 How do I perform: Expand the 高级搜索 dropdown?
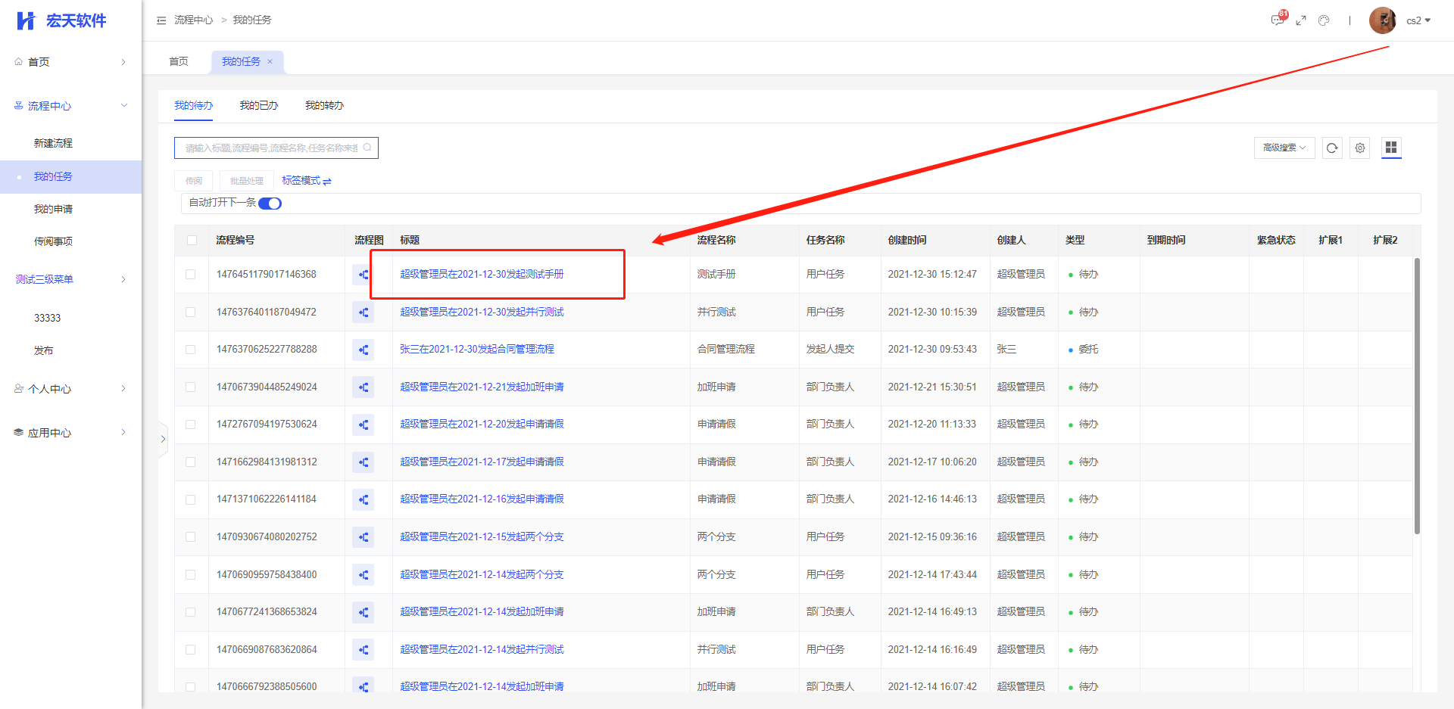coord(1284,148)
